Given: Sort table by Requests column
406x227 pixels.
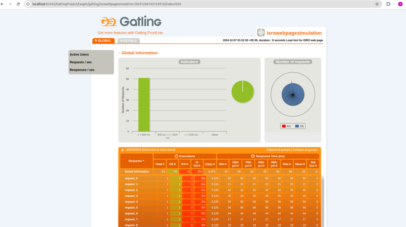Looking at the screenshot, I should coord(136,161).
